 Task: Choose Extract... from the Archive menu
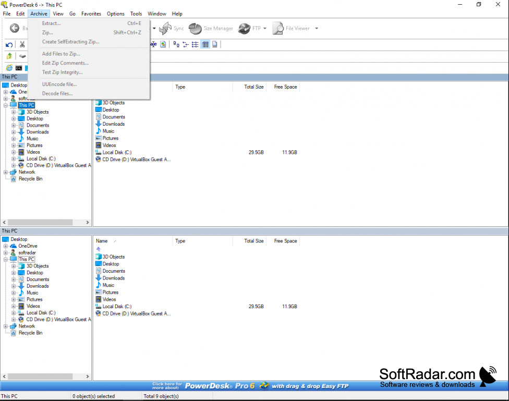click(x=89, y=23)
